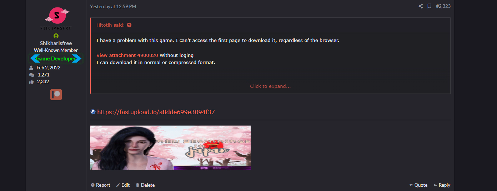Expand the quote with Click to expand
The height and width of the screenshot is (191, 497).
(x=270, y=86)
